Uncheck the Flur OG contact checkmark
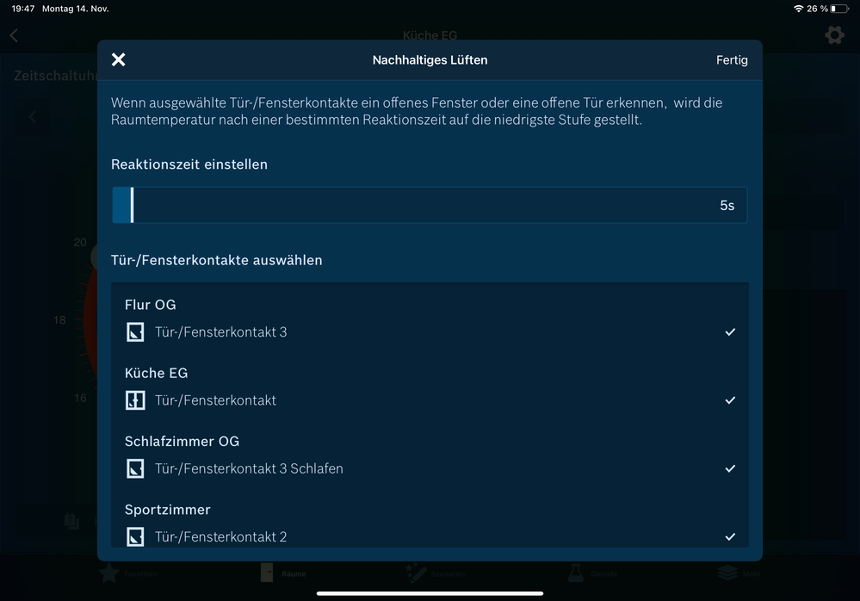 [x=730, y=331]
